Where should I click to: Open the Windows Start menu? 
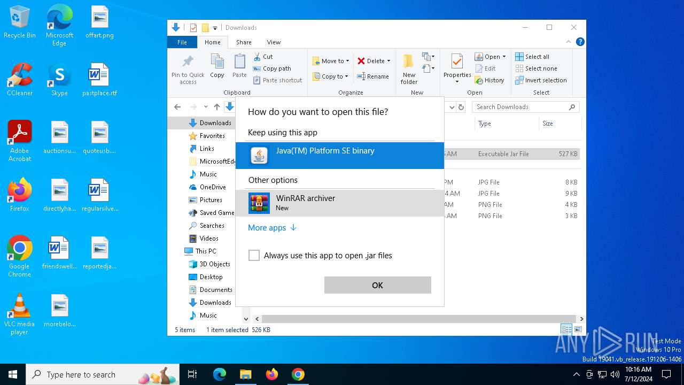[13, 374]
